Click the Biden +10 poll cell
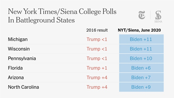174x98 pixels. click(x=141, y=58)
